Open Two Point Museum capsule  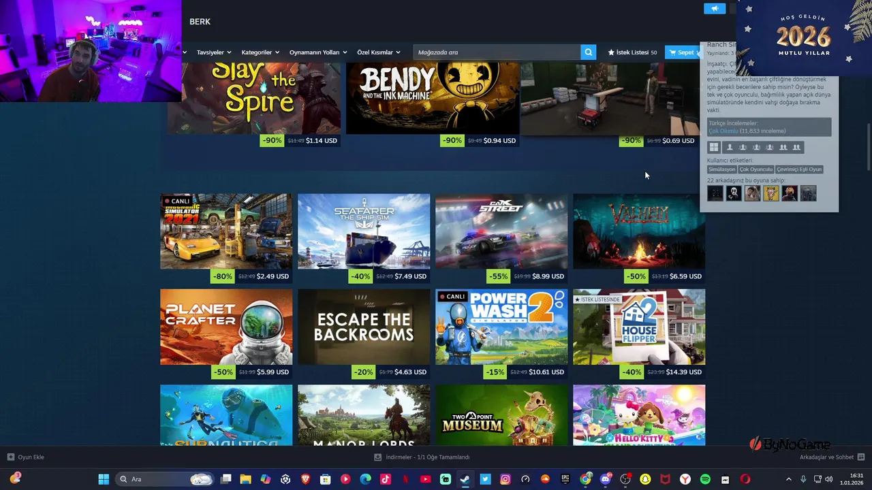[x=501, y=415]
